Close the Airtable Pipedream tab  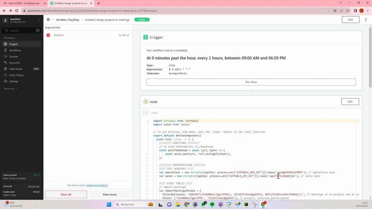(91, 3)
